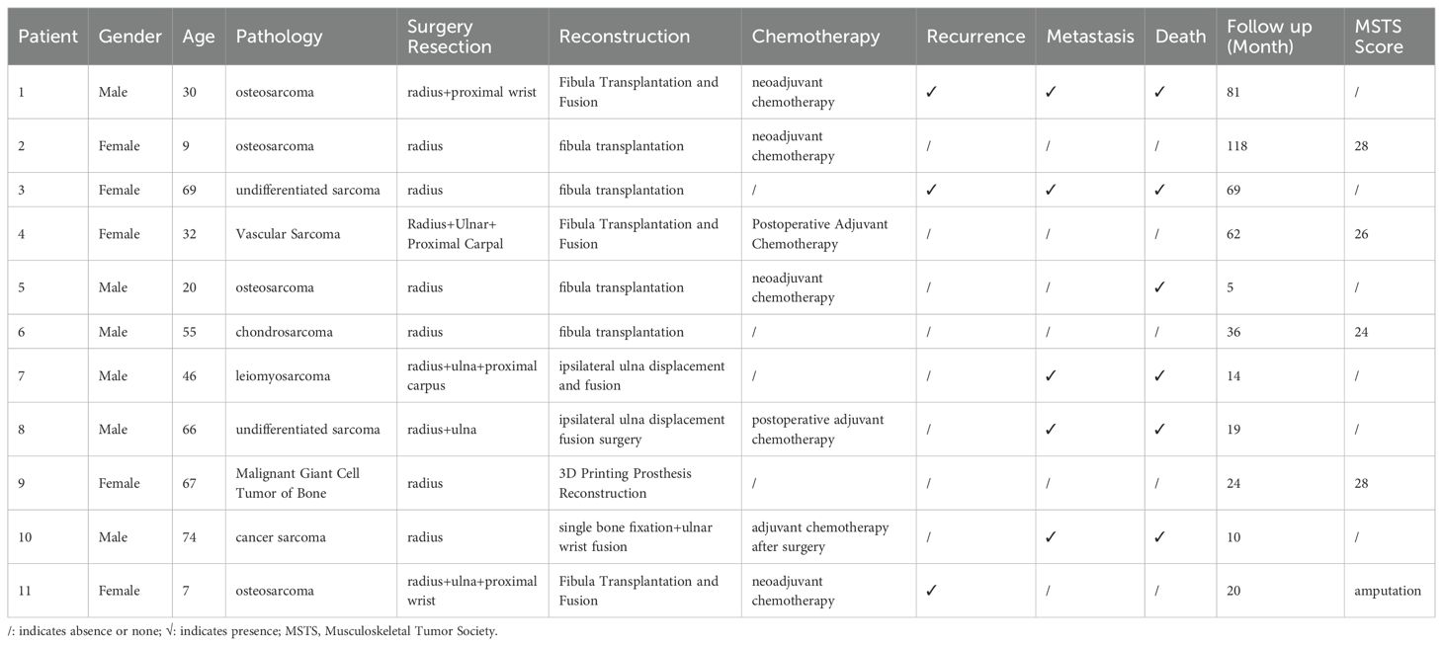Click the Metastasis checkmark for patient 10
This screenshot has width=1443, height=646.
[x=1053, y=537]
